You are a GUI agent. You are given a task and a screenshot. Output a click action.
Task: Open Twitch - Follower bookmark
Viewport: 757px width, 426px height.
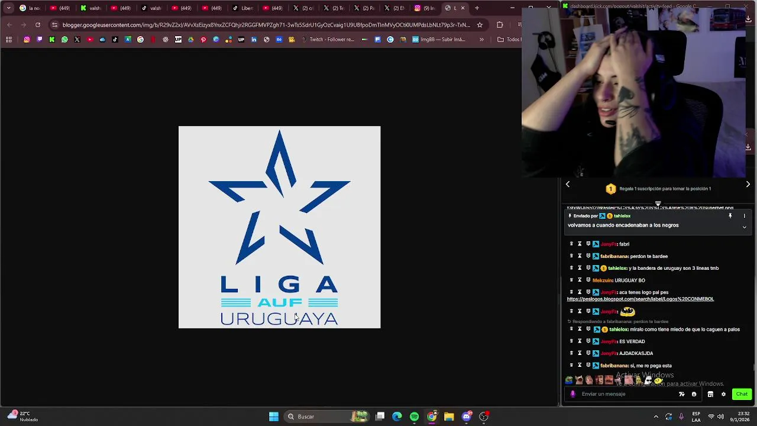328,40
